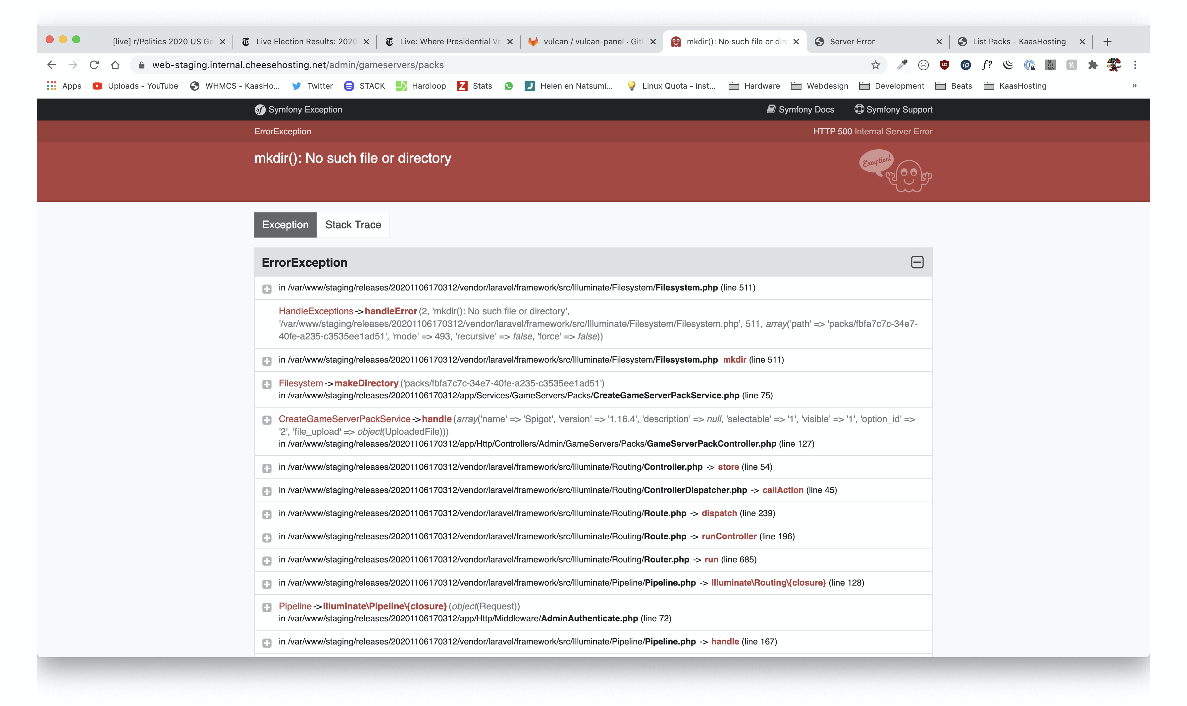The height and width of the screenshot is (706, 1187).
Task: Expand the Filesystem.php line 511 trace
Action: tap(267, 289)
